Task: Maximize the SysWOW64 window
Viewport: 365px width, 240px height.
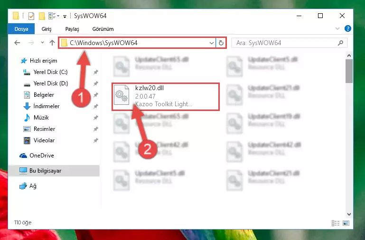Action: click(x=320, y=16)
